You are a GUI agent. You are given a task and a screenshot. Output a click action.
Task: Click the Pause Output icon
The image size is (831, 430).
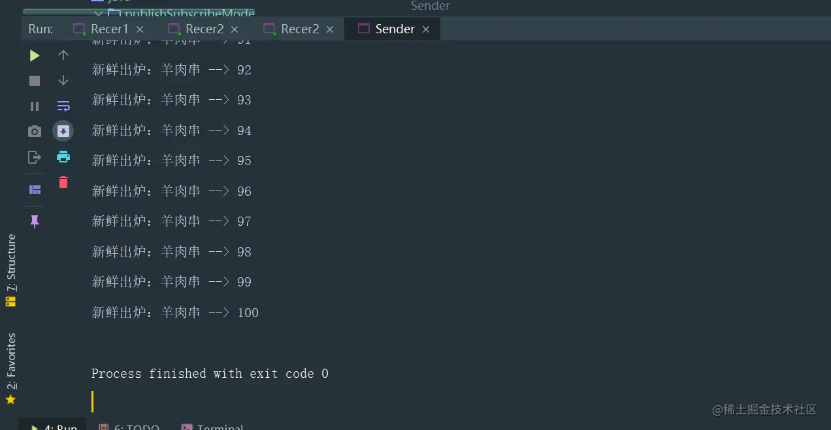tap(35, 106)
